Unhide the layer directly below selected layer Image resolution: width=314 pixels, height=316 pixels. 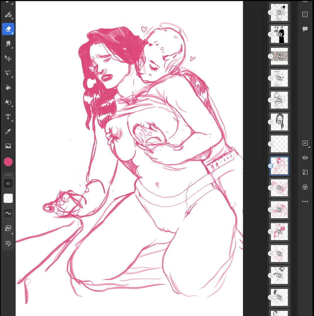point(279,188)
